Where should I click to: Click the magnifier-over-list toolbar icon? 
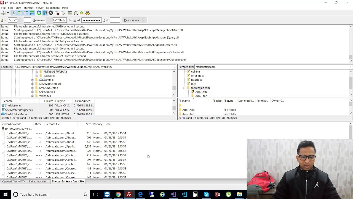tap(76, 13)
